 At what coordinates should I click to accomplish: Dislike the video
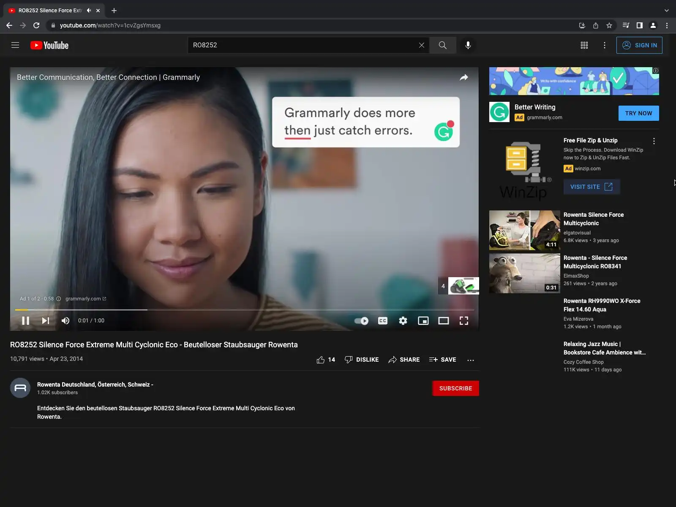(362, 360)
